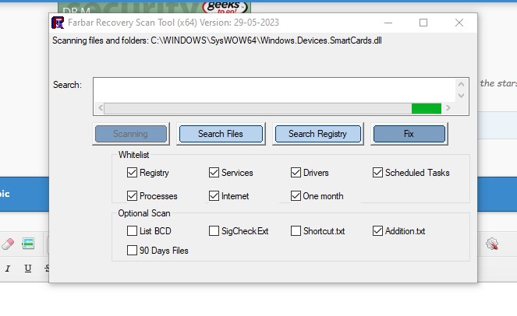The width and height of the screenshot is (517, 316).
Task: Toggle underline in the background editor
Action: (x=28, y=269)
